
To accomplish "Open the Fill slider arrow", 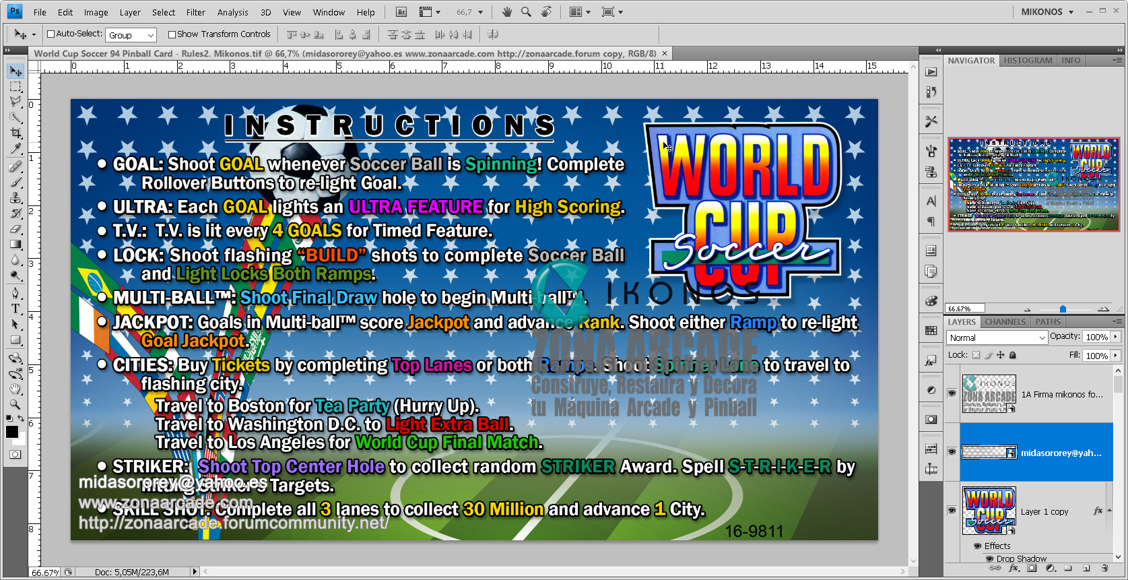I will point(1115,355).
